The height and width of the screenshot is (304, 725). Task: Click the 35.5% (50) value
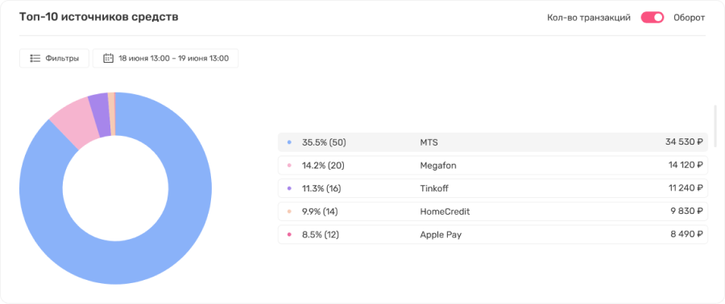pos(324,142)
